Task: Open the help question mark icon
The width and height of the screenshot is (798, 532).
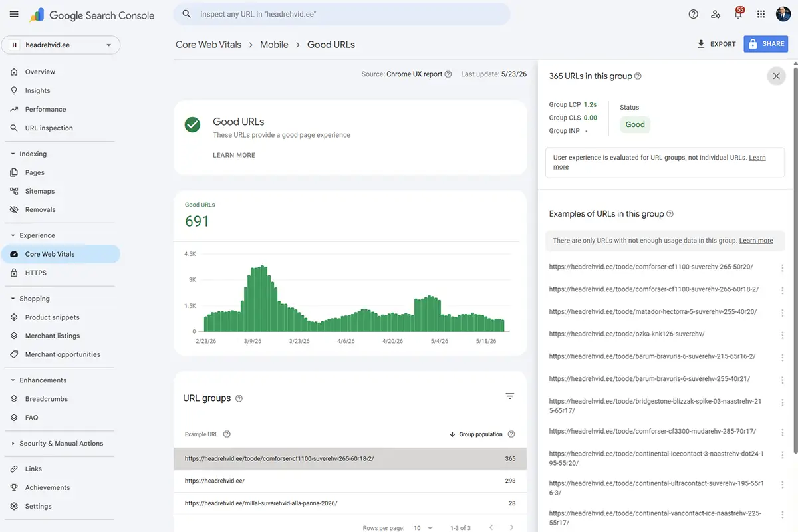Action: click(x=694, y=14)
